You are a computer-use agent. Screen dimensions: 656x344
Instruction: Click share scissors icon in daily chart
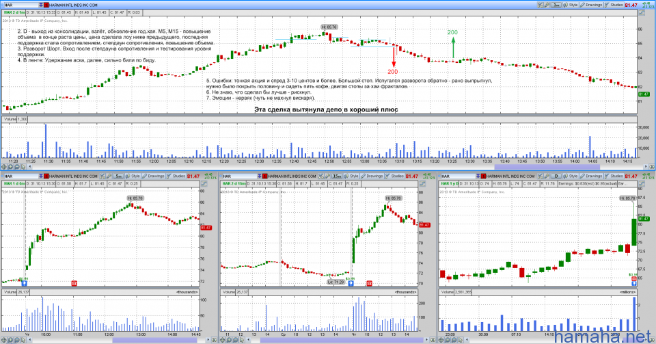(540, 176)
